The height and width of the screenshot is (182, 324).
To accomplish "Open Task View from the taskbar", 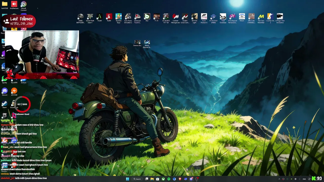I will [147, 179].
